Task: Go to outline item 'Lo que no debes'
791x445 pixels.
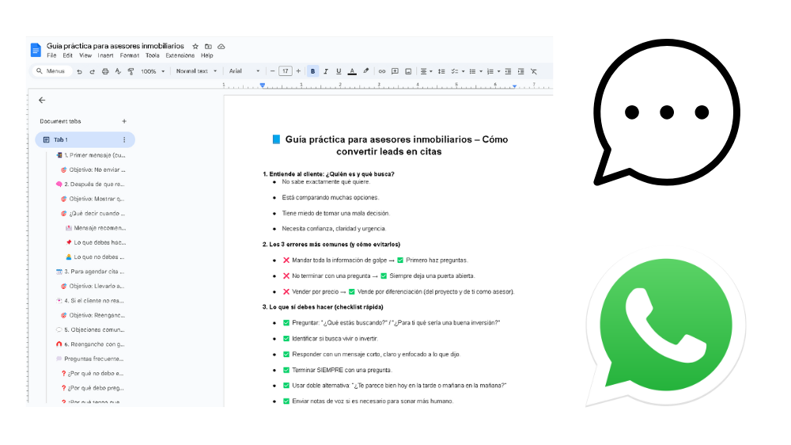Action: click(96, 257)
